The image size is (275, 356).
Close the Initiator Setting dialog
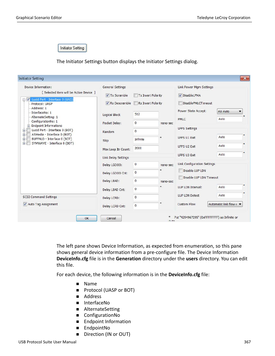pyautogui.click(x=245, y=78)
